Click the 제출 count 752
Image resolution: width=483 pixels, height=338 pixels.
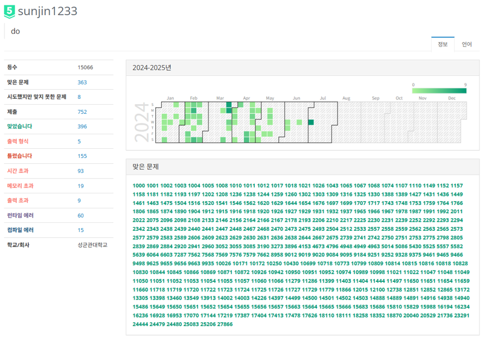[x=82, y=112]
